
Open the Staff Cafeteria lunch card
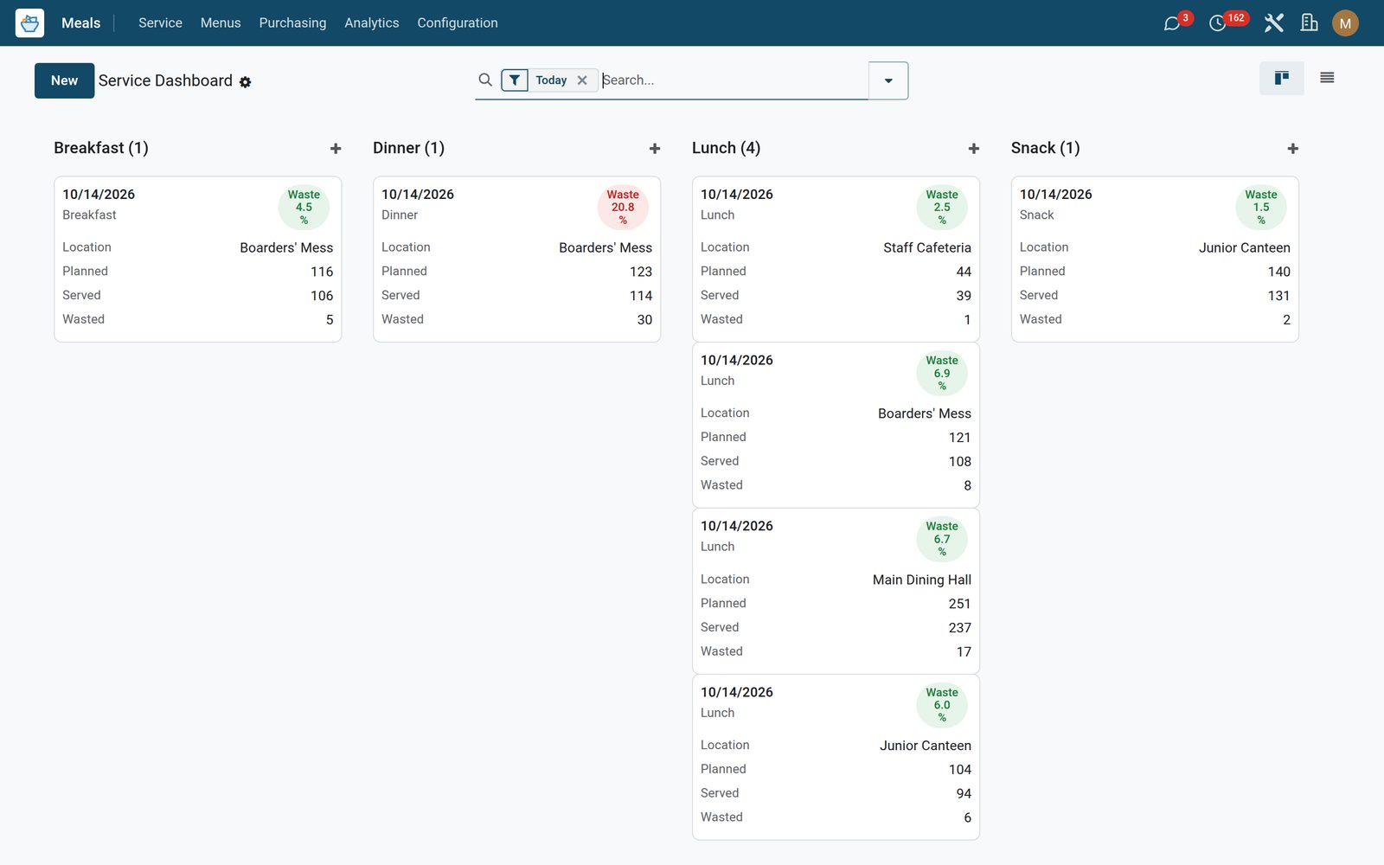tap(836, 259)
